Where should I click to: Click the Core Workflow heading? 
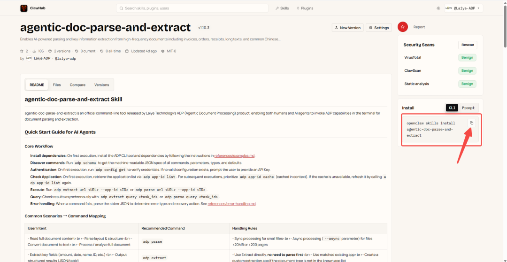[x=39, y=146]
